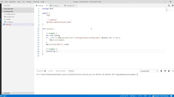Split the editor with the split icon
This screenshot has height=97, width=174.
pos(173,6)
